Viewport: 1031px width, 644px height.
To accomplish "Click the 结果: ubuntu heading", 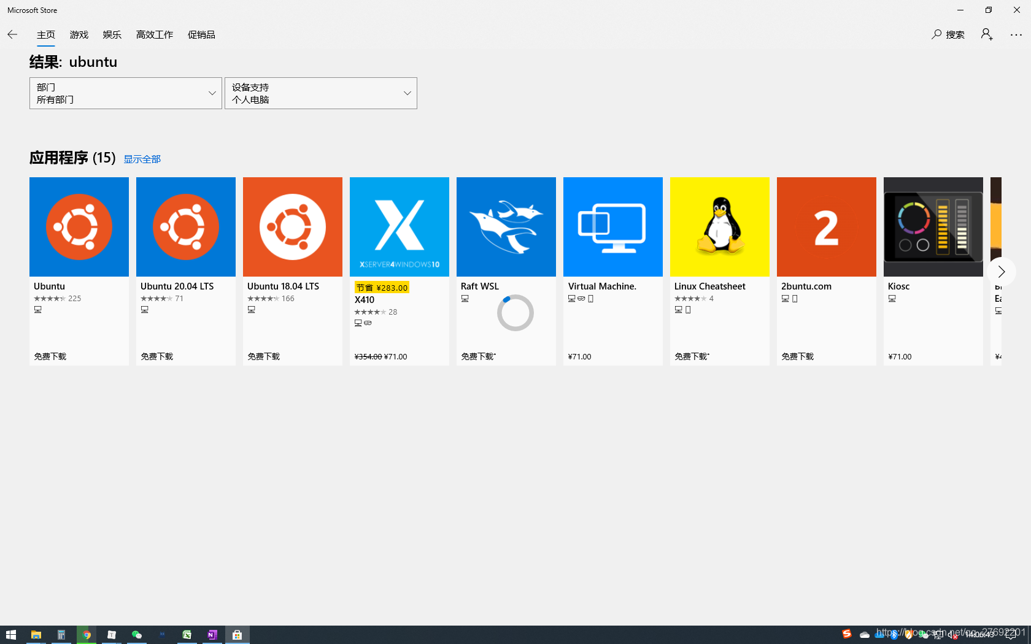I will point(73,62).
